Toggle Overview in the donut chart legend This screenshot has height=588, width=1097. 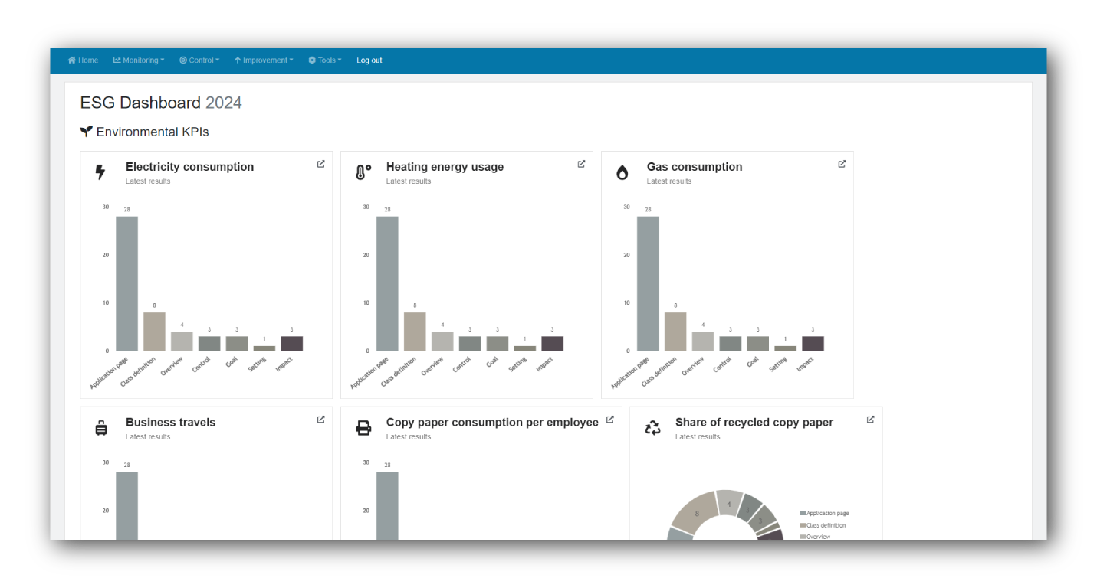815,537
